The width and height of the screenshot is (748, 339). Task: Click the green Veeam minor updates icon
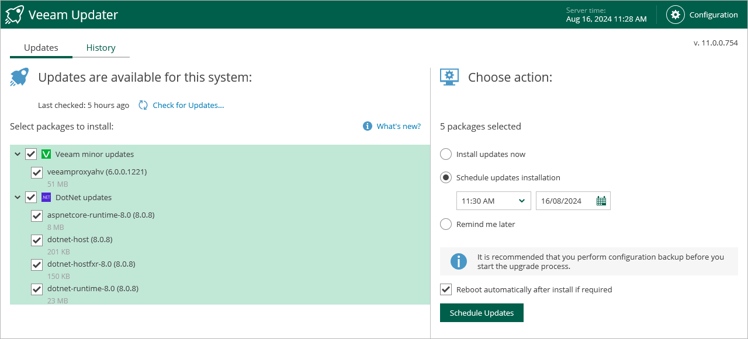[46, 154]
